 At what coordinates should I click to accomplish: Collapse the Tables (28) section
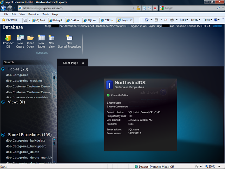(3, 69)
